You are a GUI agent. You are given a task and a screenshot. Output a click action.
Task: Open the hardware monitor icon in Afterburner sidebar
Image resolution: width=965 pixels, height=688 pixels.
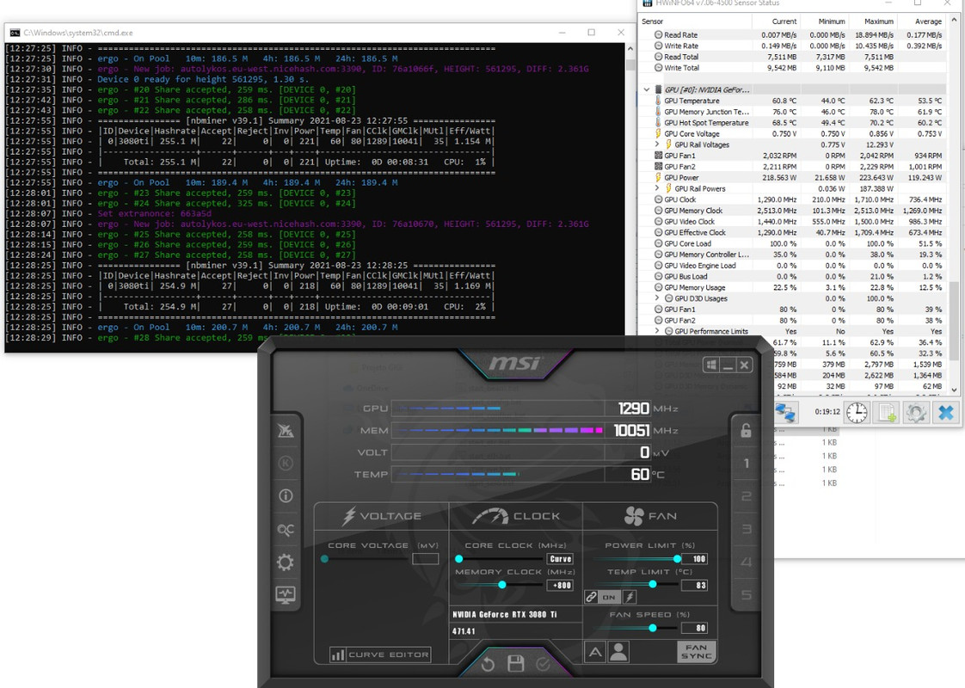(x=285, y=594)
